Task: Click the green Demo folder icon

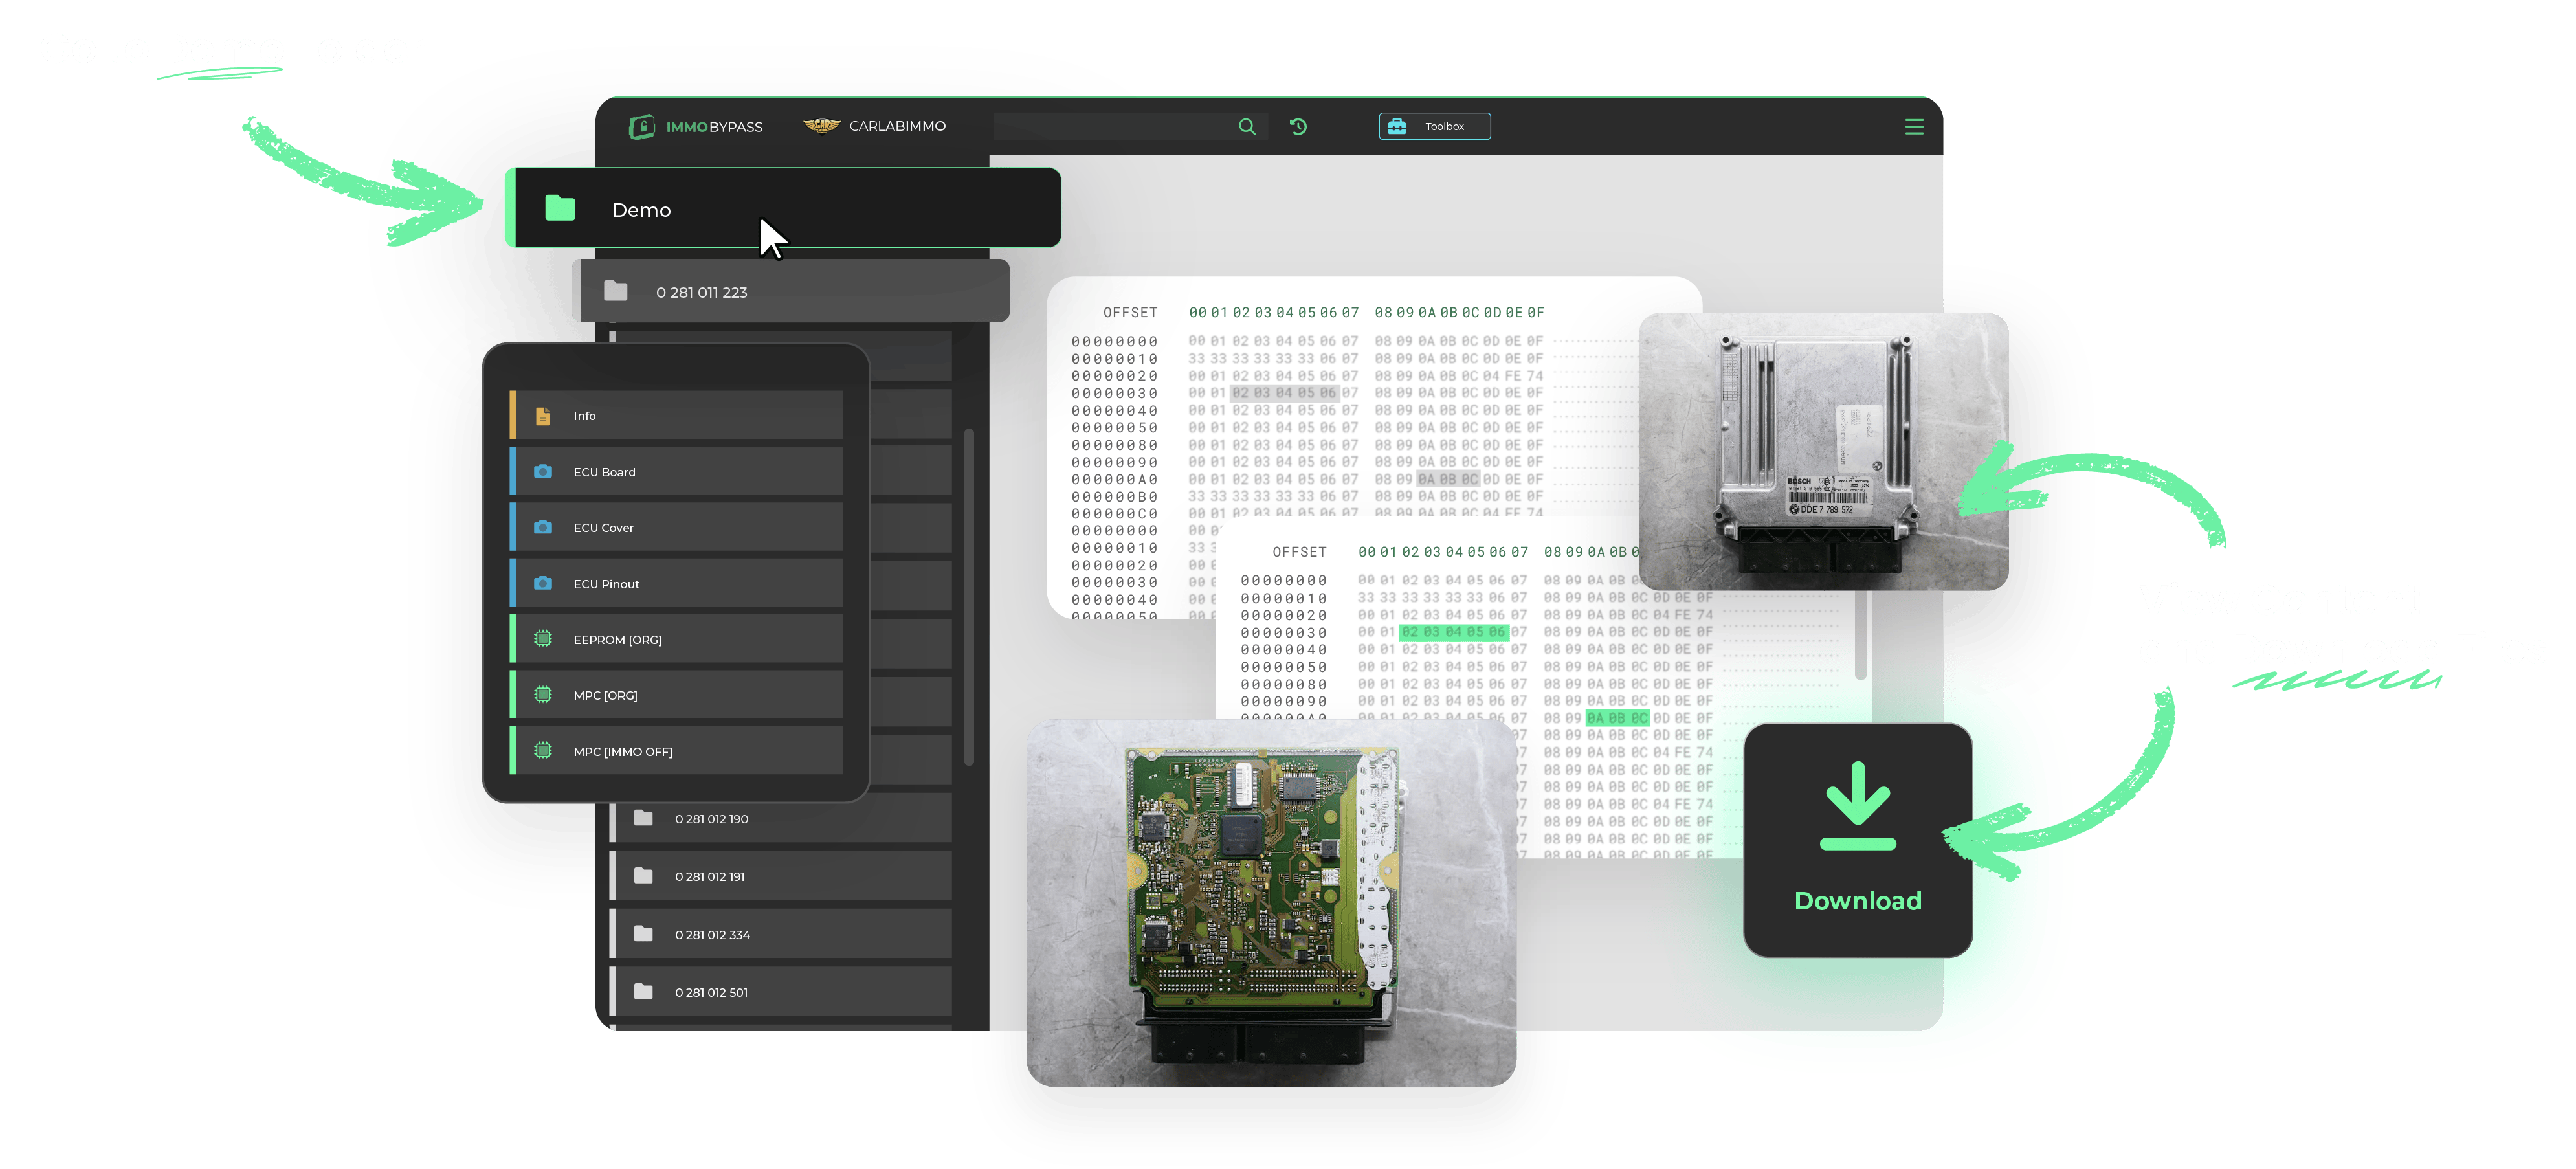Action: point(560,208)
